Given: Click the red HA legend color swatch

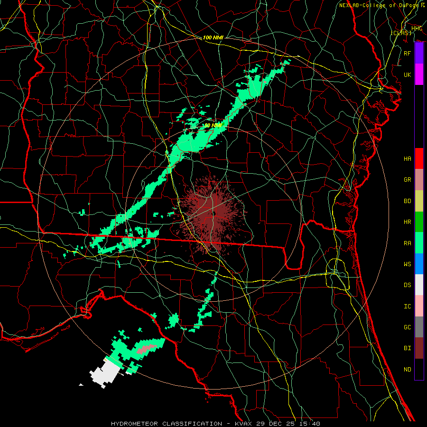Looking at the screenshot, I should coord(419,158).
